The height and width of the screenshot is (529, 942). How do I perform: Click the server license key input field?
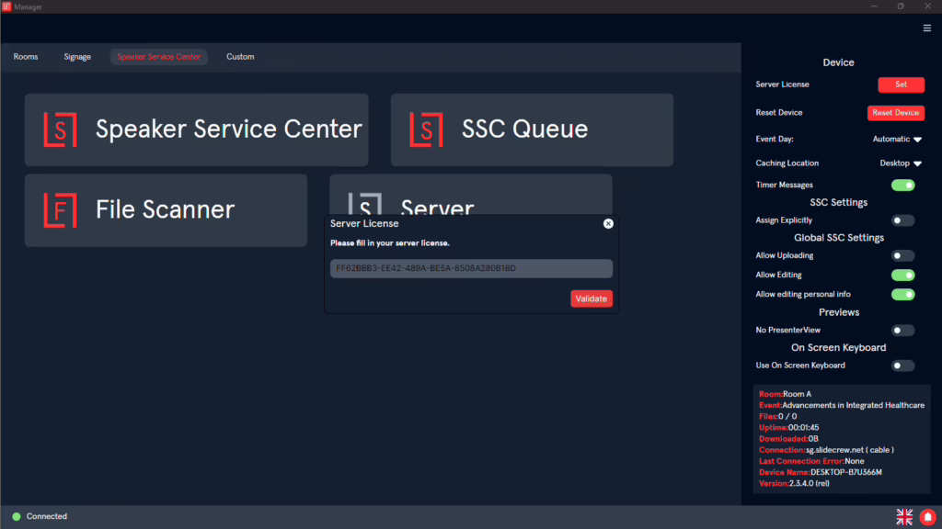pyautogui.click(x=471, y=268)
